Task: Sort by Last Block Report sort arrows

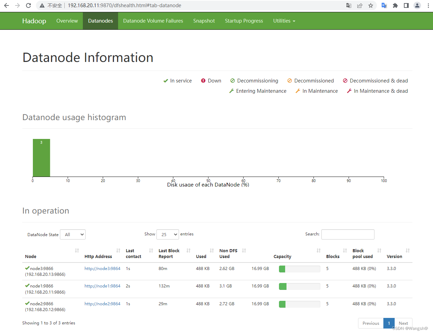Action: (x=189, y=251)
